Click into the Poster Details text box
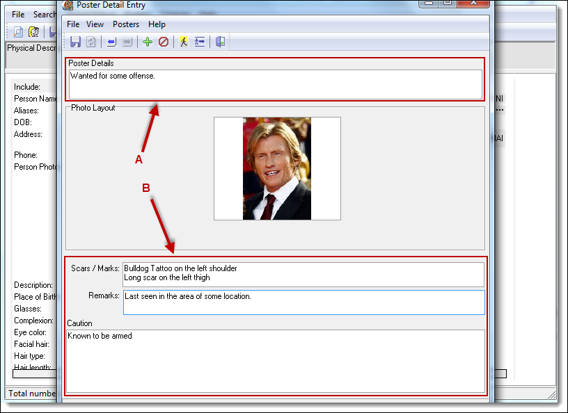 click(275, 84)
